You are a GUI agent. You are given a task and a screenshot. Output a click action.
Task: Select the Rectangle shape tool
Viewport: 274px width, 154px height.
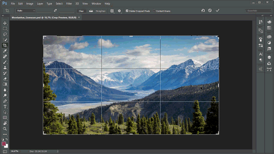coord(5,118)
